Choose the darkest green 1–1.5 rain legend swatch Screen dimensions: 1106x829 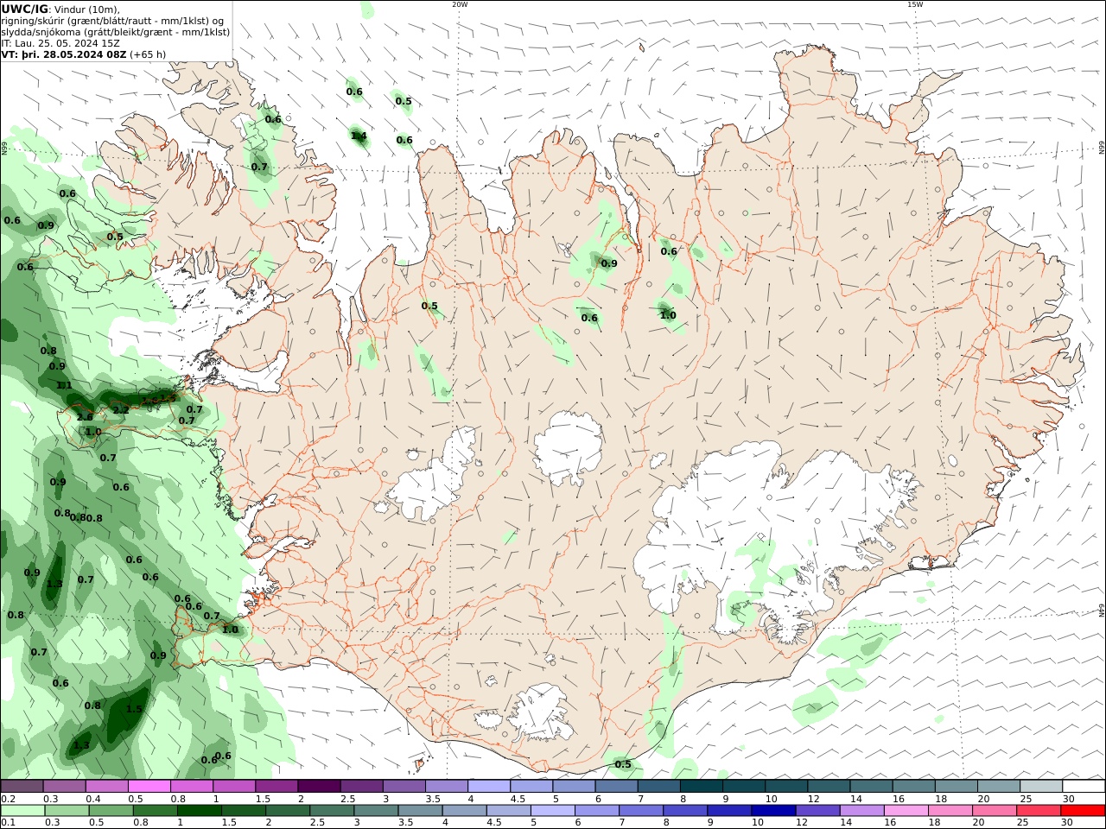[x=200, y=811]
